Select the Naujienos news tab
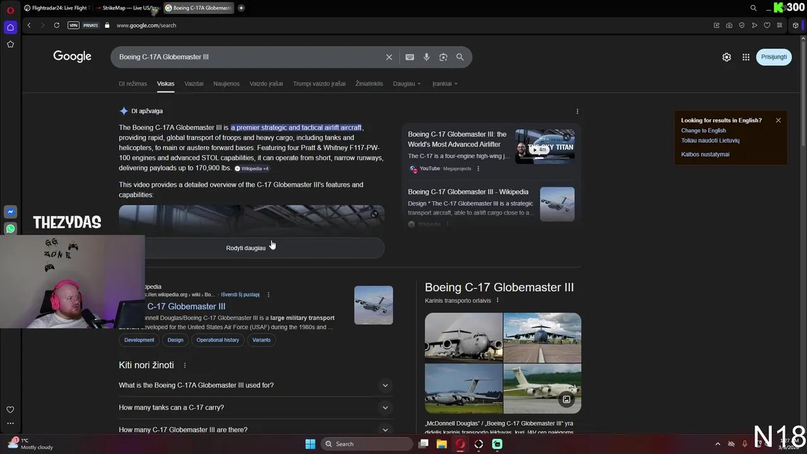The height and width of the screenshot is (454, 807). (226, 83)
